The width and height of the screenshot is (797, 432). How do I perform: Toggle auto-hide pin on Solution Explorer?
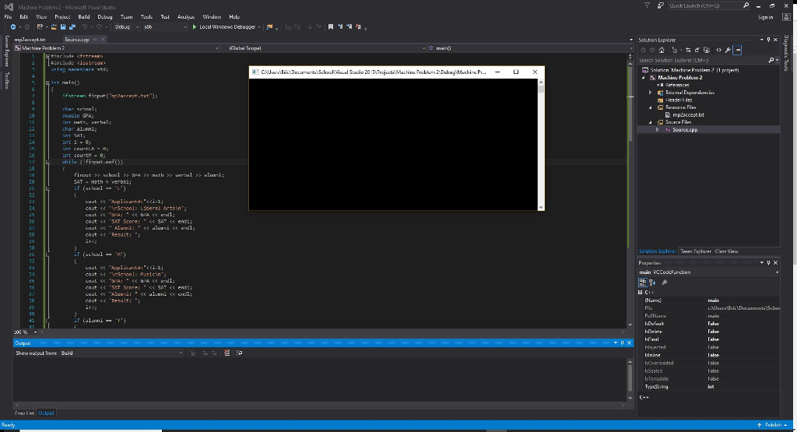pyautogui.click(x=768, y=40)
